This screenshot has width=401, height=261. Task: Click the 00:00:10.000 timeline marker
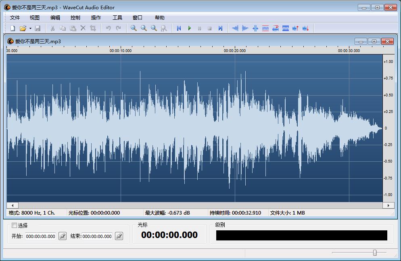121,50
